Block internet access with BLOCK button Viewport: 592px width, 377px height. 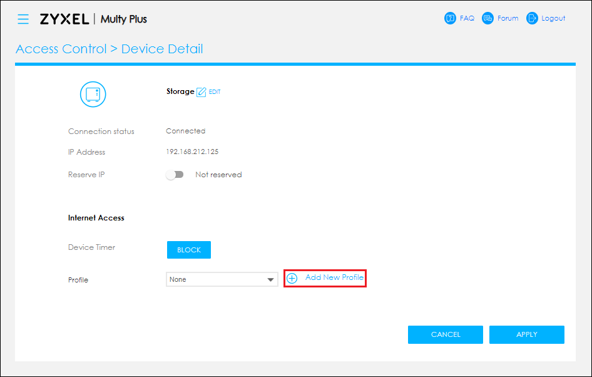tap(189, 250)
